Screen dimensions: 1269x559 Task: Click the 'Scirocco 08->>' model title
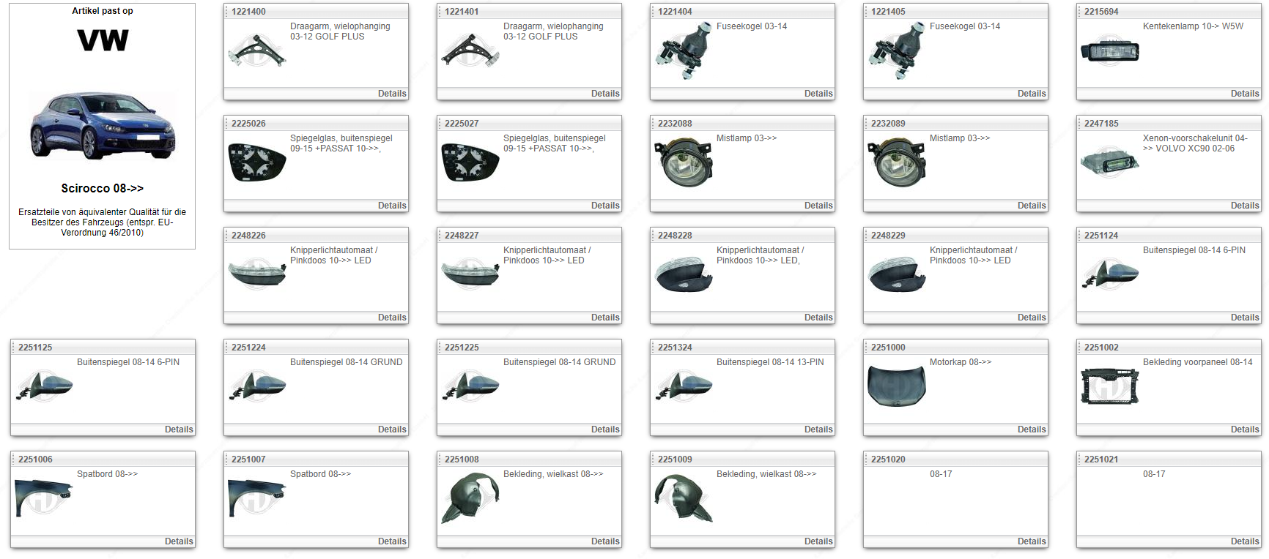pos(102,189)
